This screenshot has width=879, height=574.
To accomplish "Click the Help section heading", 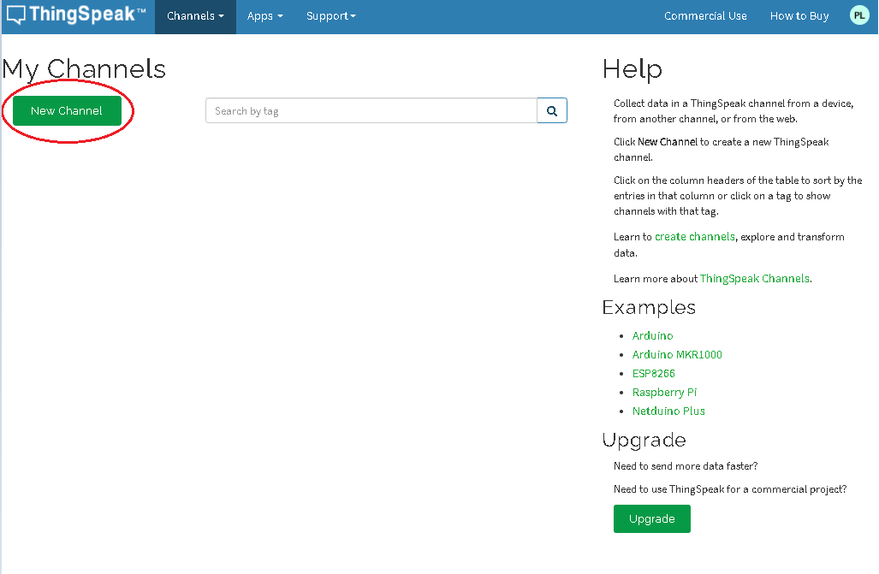I will (632, 68).
